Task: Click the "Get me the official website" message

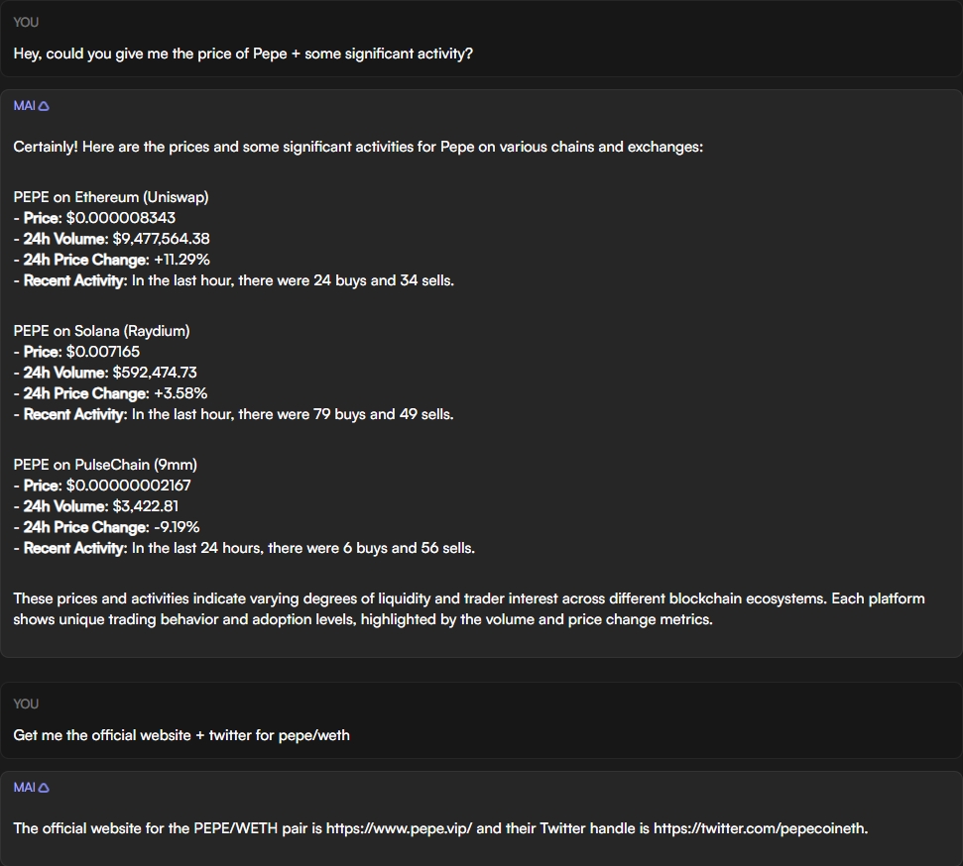Action: pyautogui.click(x=181, y=735)
